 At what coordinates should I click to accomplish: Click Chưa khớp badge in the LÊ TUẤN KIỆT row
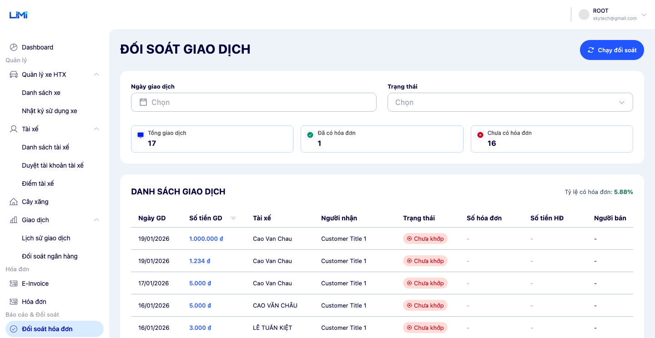pyautogui.click(x=425, y=328)
